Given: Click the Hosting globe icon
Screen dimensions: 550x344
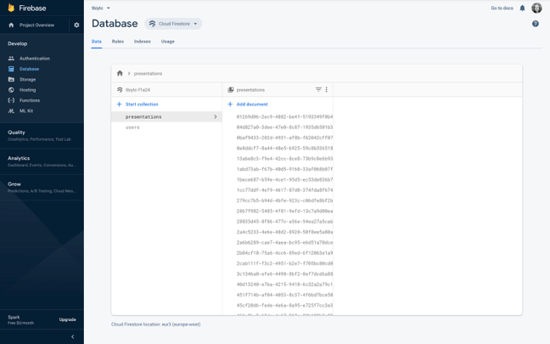Looking at the screenshot, I should tap(11, 90).
